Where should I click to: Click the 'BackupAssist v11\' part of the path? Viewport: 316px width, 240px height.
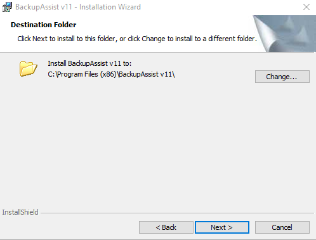pos(147,74)
